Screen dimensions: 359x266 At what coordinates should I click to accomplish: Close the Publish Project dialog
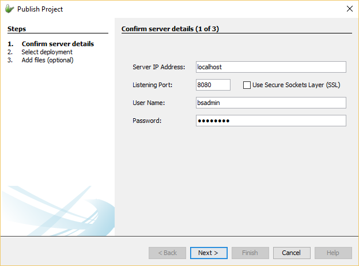(349, 9)
